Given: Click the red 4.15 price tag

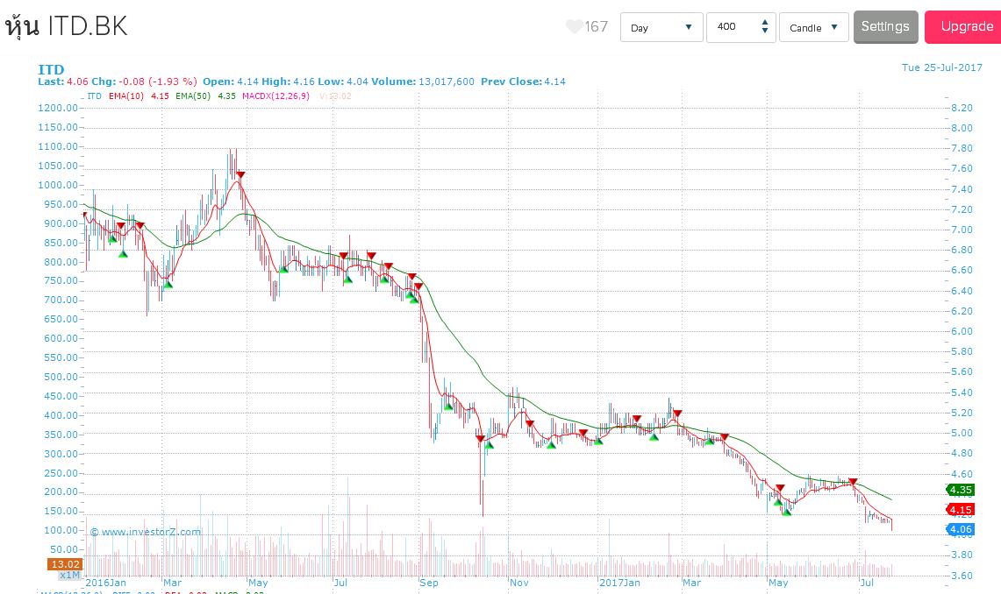Looking at the screenshot, I should [x=961, y=510].
